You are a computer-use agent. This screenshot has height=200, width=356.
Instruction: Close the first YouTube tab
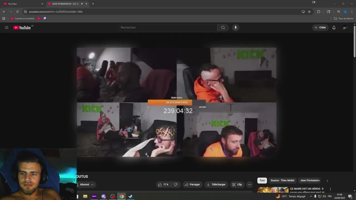tap(42, 4)
